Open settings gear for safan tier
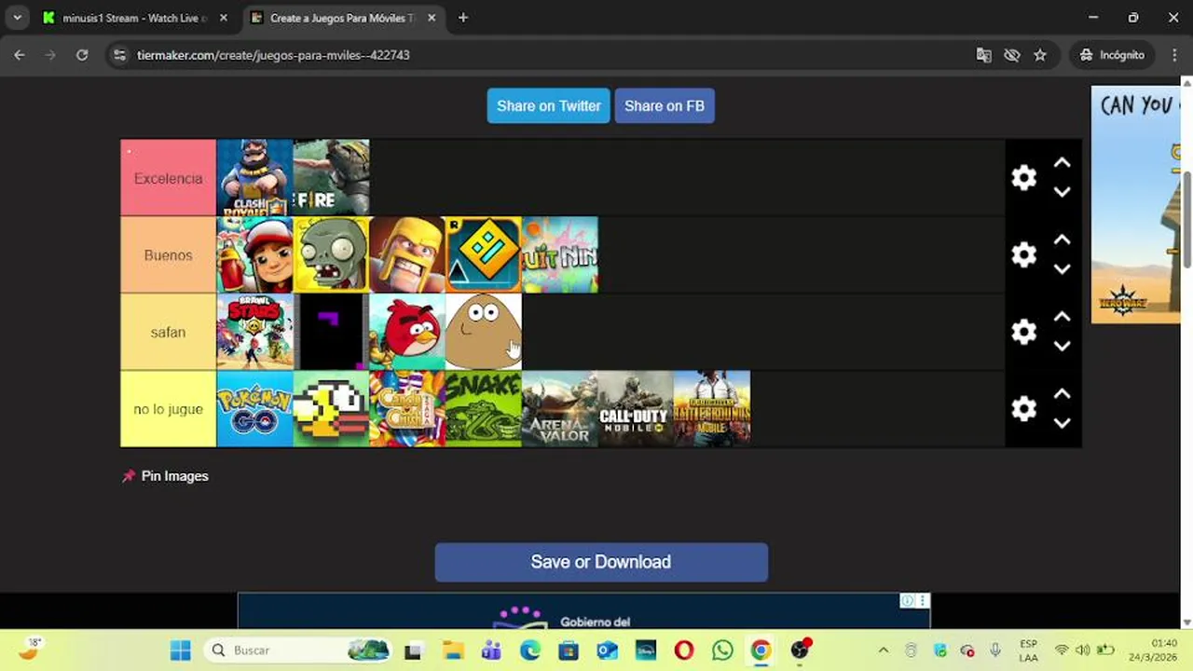The width and height of the screenshot is (1193, 671). [1023, 332]
